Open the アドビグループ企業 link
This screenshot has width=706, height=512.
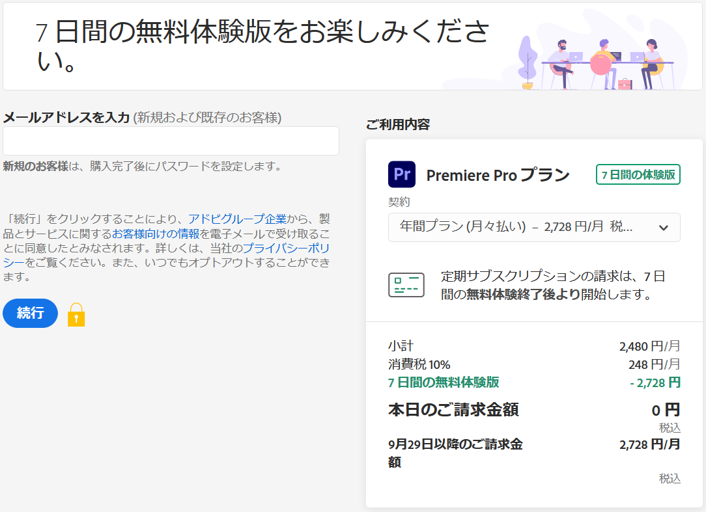click(x=237, y=219)
